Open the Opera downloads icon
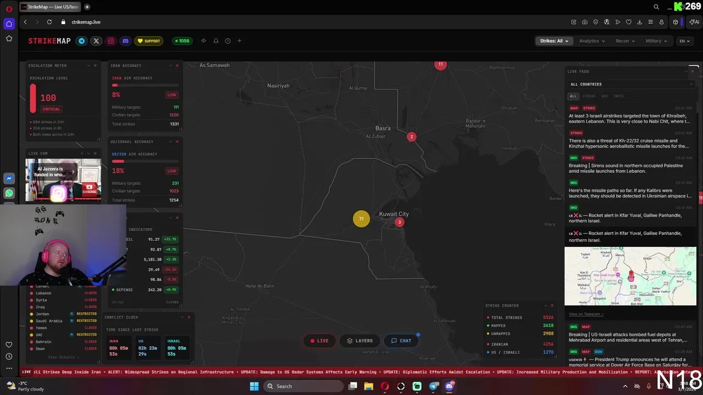 [639, 22]
